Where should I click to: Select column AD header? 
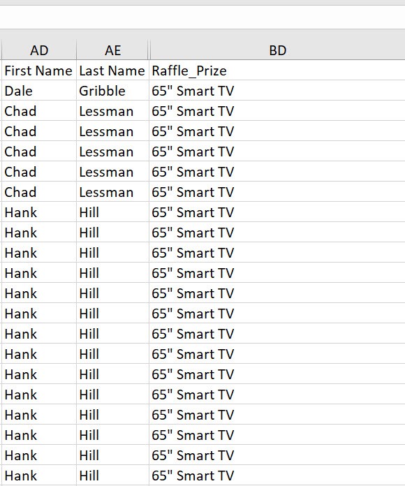[39, 50]
